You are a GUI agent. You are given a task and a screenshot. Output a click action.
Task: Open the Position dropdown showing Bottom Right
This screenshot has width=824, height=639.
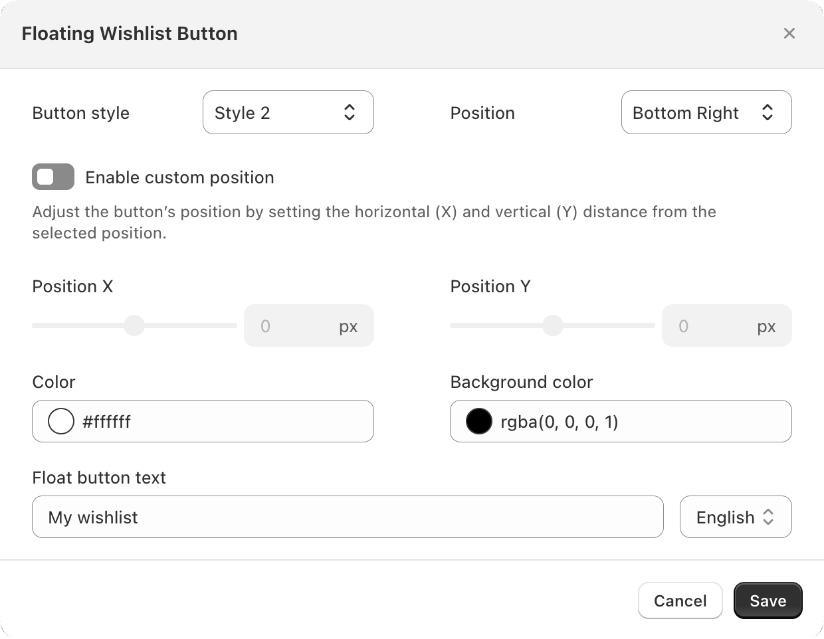(706, 112)
